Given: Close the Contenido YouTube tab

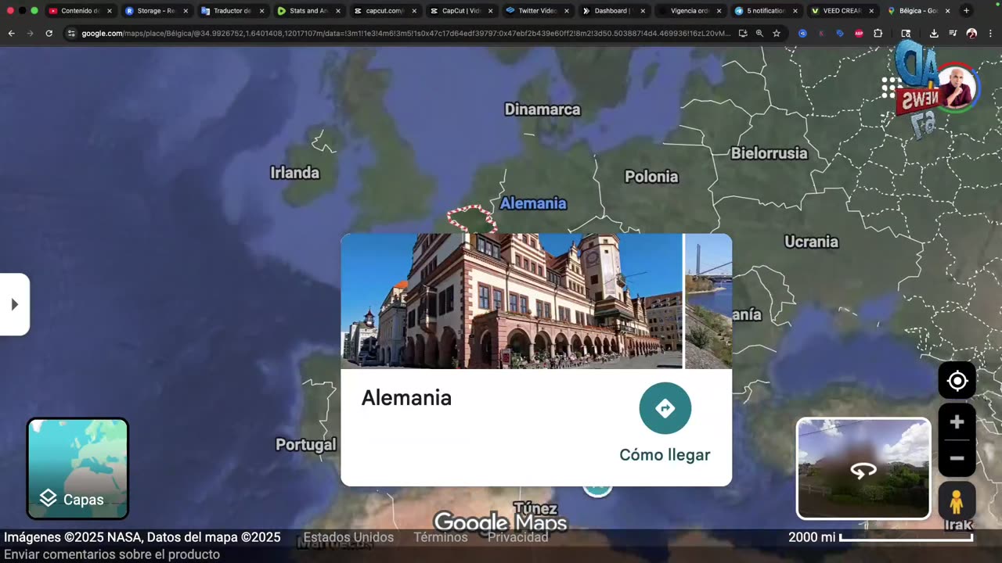Looking at the screenshot, I should 110,11.
